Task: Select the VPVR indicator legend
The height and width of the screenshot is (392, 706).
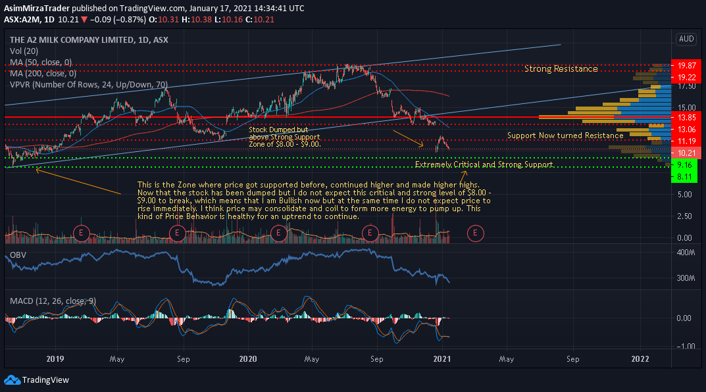Action: 89,85
